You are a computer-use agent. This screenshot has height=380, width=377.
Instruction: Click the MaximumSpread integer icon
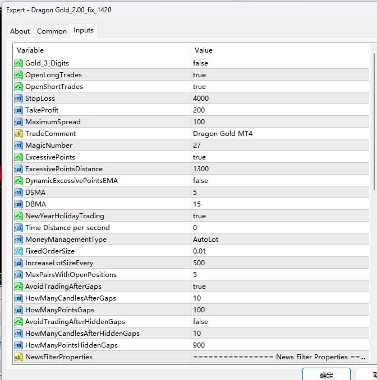(x=19, y=122)
